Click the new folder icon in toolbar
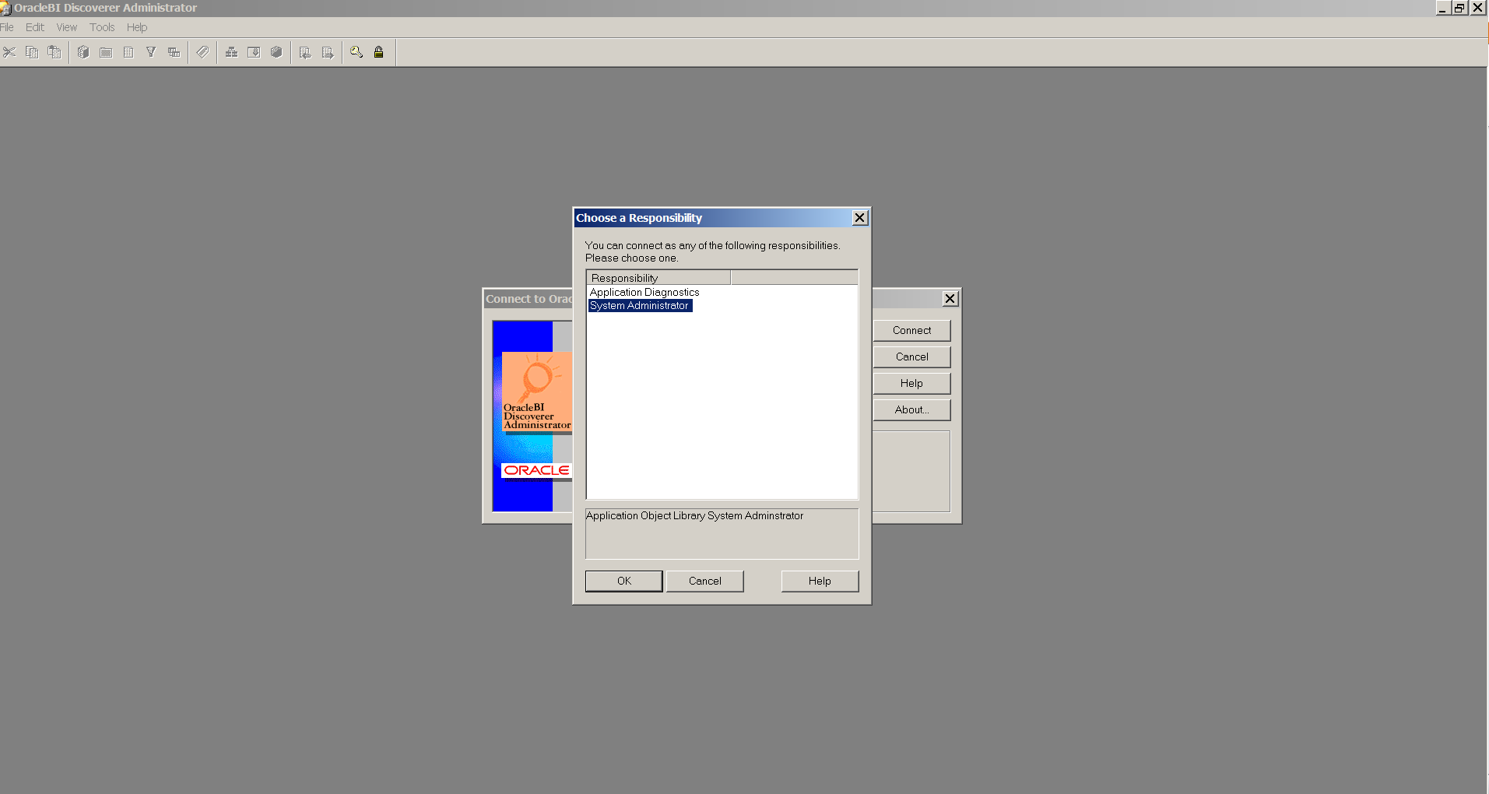1489x794 pixels. tap(106, 52)
